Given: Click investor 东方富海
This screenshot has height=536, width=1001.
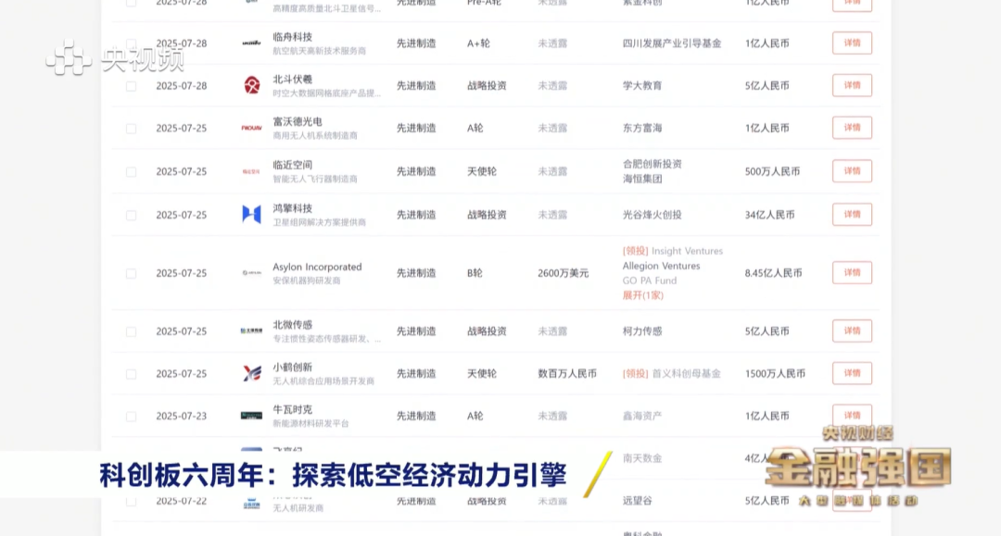Looking at the screenshot, I should [x=642, y=128].
